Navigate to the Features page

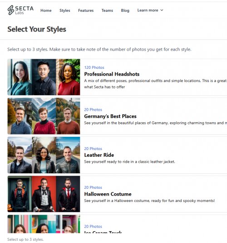pos(86,10)
